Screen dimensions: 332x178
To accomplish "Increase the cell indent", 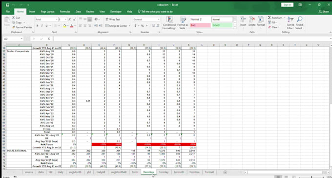I will [101, 26].
